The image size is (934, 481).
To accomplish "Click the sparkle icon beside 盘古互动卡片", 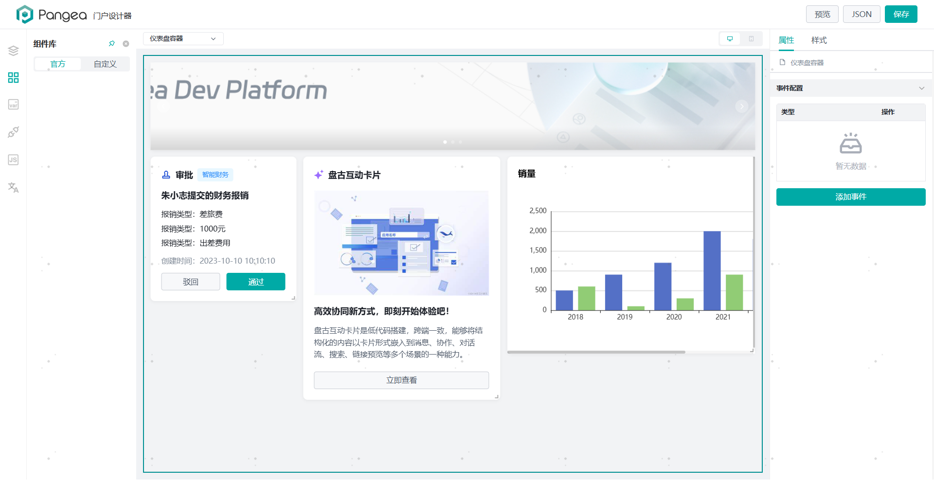I will pos(319,175).
